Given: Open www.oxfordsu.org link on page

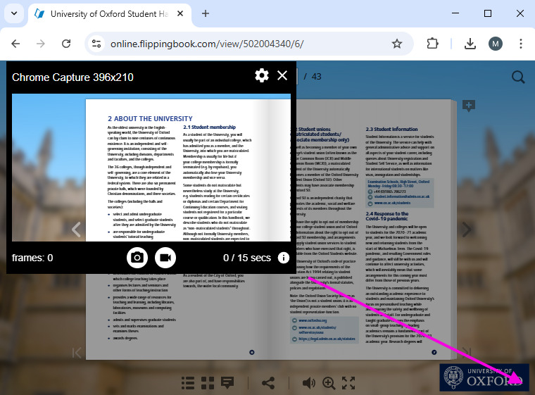Looking at the screenshot, I should coord(313,320).
